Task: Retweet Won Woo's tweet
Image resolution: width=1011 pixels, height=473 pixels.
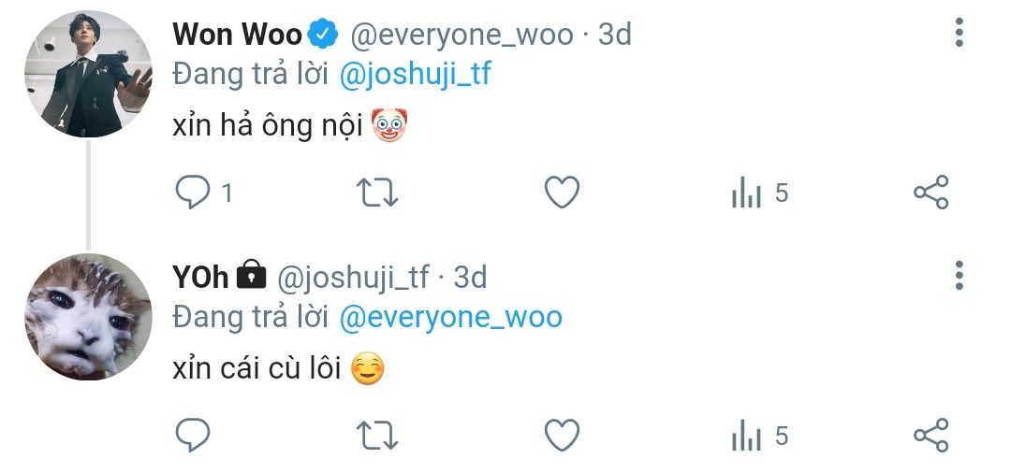Action: (378, 193)
